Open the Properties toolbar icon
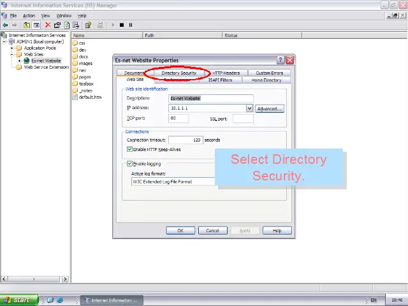Image resolution: width=408 pixels, height=306 pixels. [57, 25]
